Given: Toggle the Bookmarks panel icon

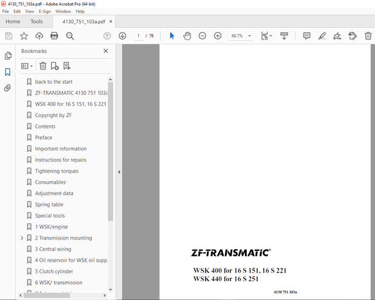Looking at the screenshot, I should [8, 72].
